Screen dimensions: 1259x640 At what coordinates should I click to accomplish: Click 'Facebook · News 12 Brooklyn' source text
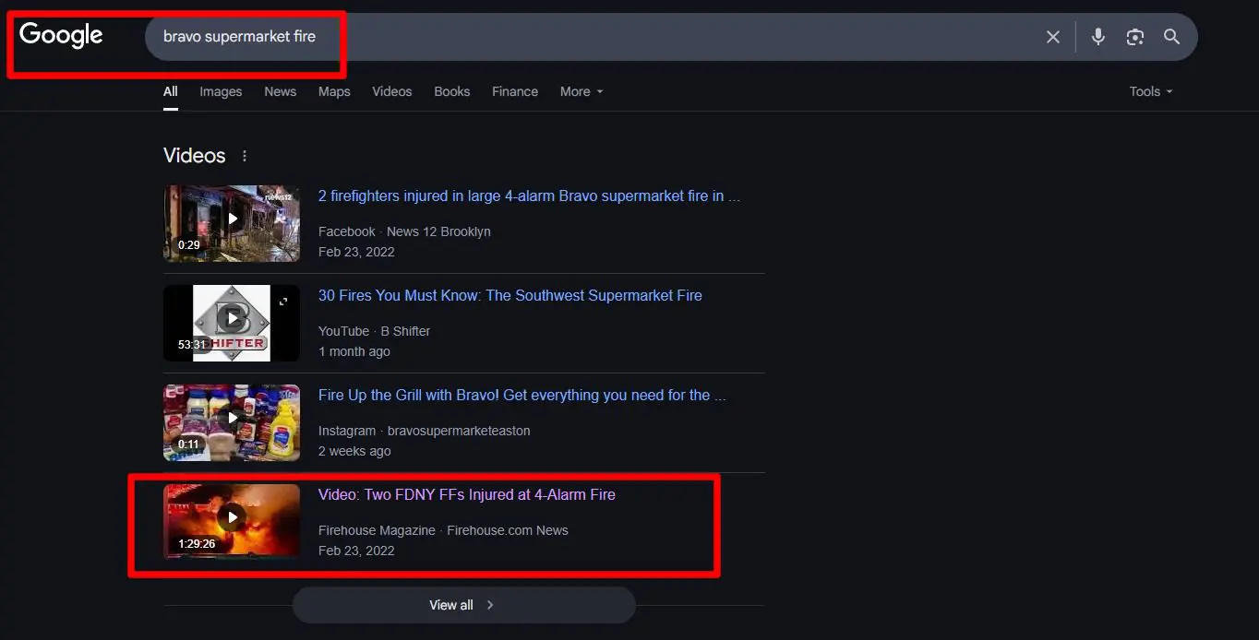click(x=404, y=231)
